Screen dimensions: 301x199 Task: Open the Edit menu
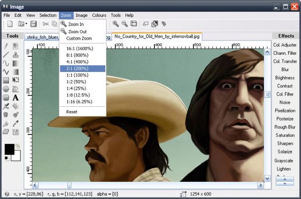18,15
